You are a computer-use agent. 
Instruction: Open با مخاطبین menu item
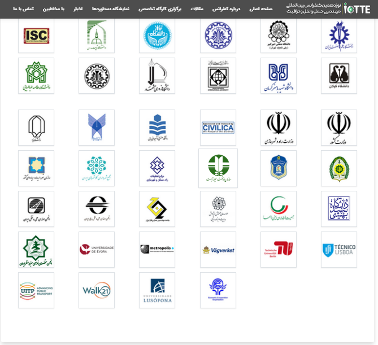[x=54, y=9]
